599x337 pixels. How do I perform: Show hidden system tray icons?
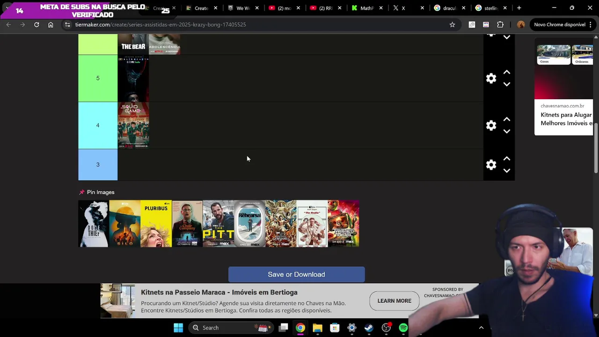click(x=481, y=328)
